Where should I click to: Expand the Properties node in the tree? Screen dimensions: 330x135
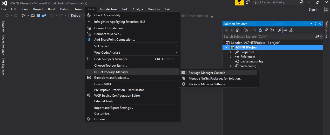[231, 52]
